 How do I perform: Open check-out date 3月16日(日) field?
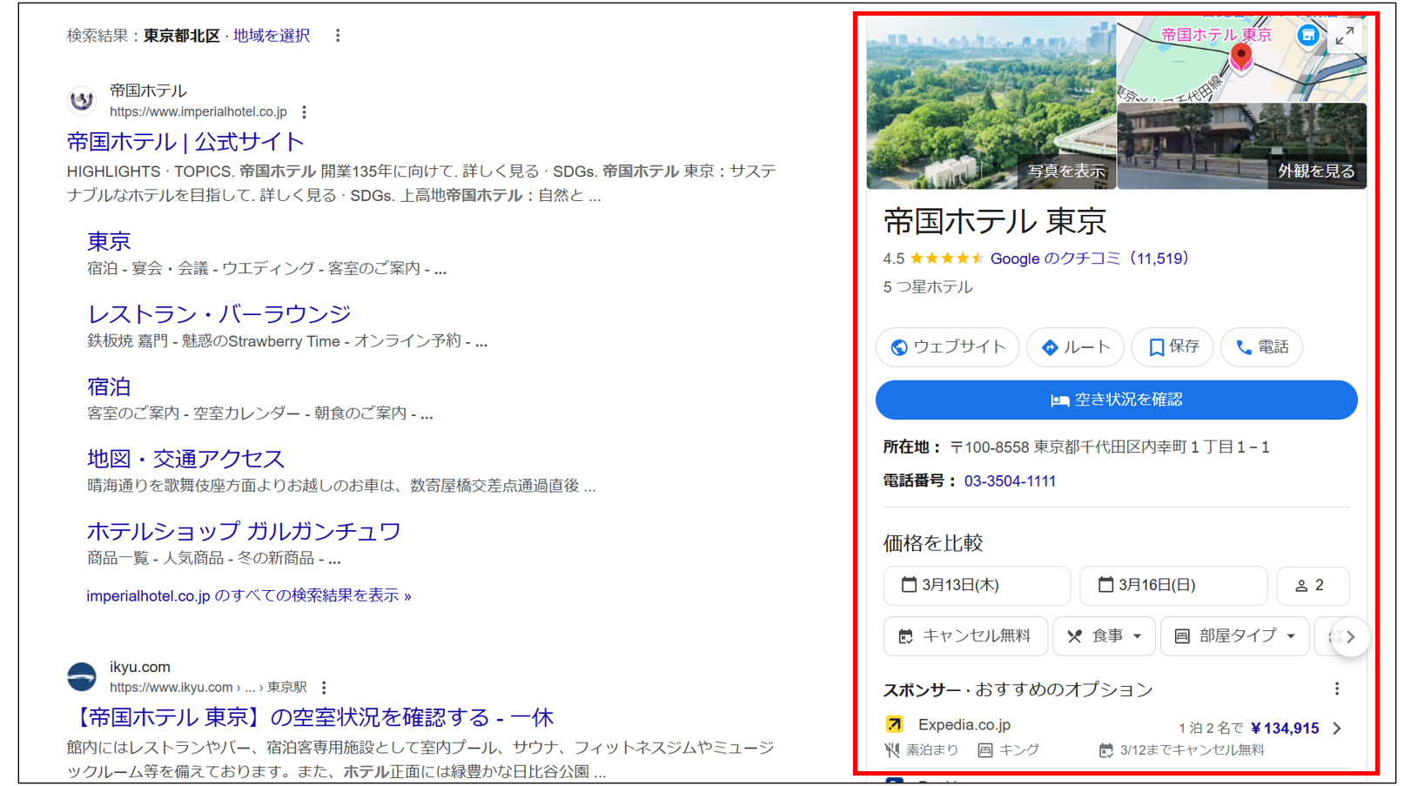[1173, 585]
